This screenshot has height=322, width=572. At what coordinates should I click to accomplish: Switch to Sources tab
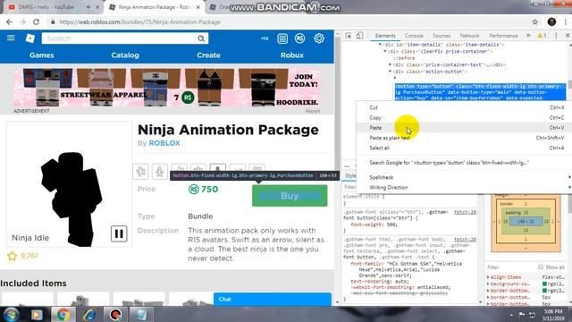[442, 36]
